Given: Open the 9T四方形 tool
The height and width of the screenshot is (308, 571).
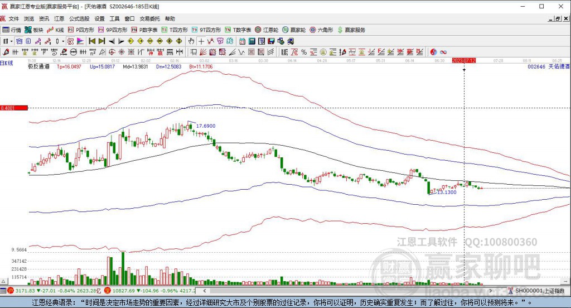Looking at the screenshot, I should tap(206, 30).
